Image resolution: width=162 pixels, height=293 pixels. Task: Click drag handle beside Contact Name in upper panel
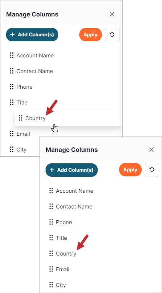tap(11, 71)
